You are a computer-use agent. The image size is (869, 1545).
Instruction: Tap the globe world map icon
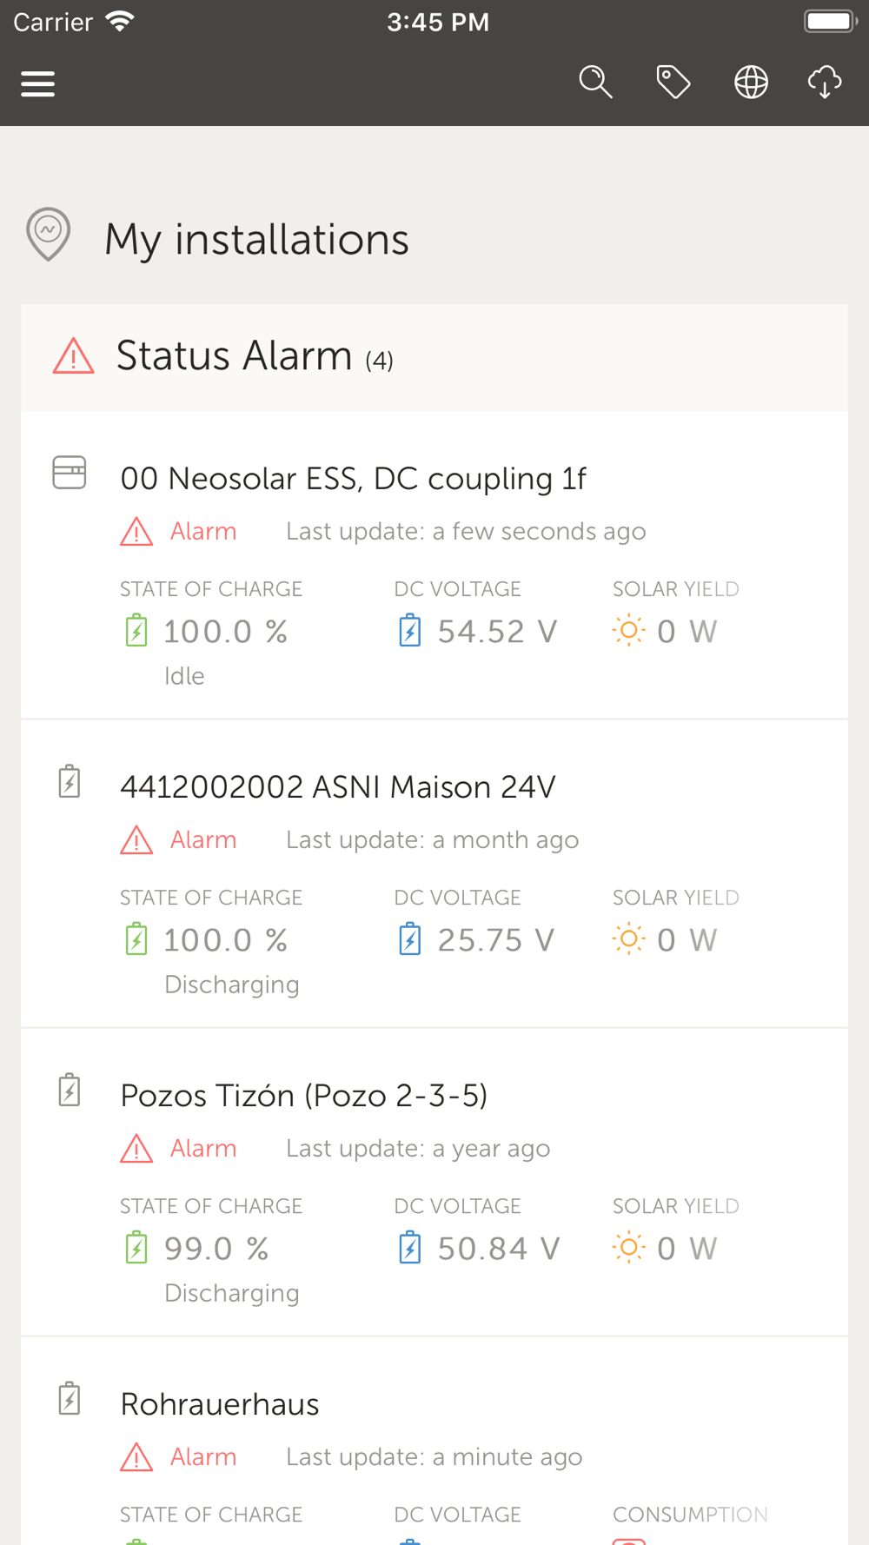pyautogui.click(x=751, y=83)
